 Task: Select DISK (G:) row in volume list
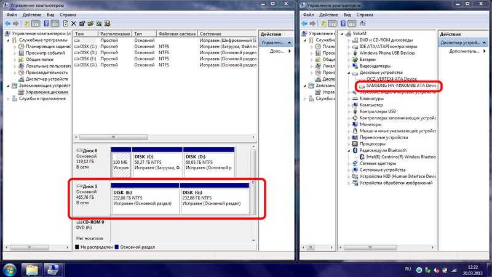pos(165,65)
